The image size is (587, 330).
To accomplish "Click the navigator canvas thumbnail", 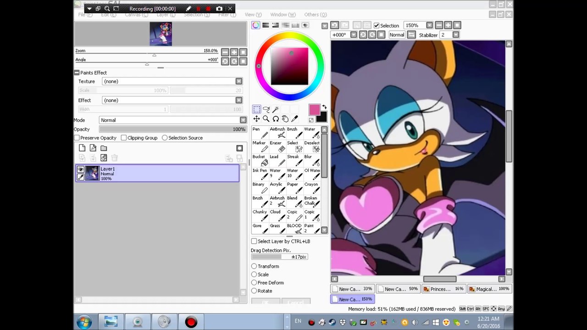I will tap(161, 34).
